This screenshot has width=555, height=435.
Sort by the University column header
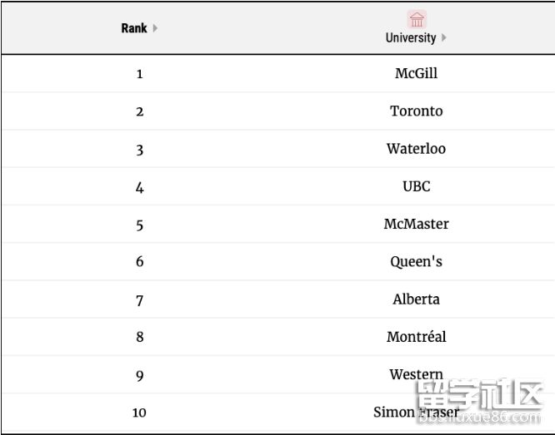[x=411, y=37]
